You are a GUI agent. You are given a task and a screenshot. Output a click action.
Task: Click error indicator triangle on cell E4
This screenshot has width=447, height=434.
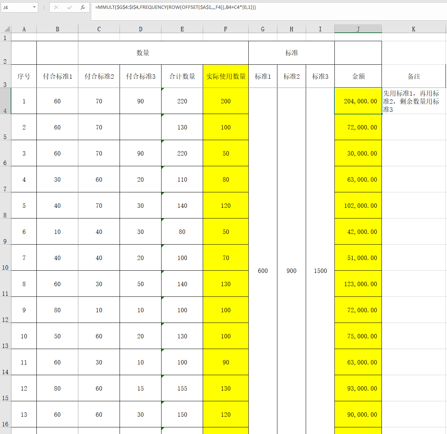coord(163,89)
